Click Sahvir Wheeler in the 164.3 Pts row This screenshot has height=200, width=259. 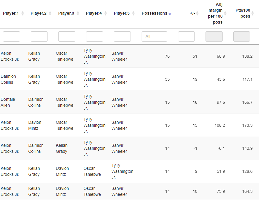click(119, 191)
